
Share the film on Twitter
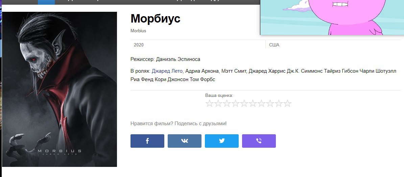(221, 141)
